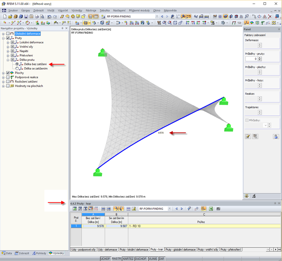Image resolution: width=282 pixels, height=261 pixels.
Task: Toggle the UCHOP status bar button
Action: [105, 259]
